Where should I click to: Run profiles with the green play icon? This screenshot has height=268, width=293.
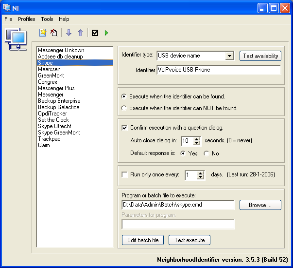[x=106, y=33]
